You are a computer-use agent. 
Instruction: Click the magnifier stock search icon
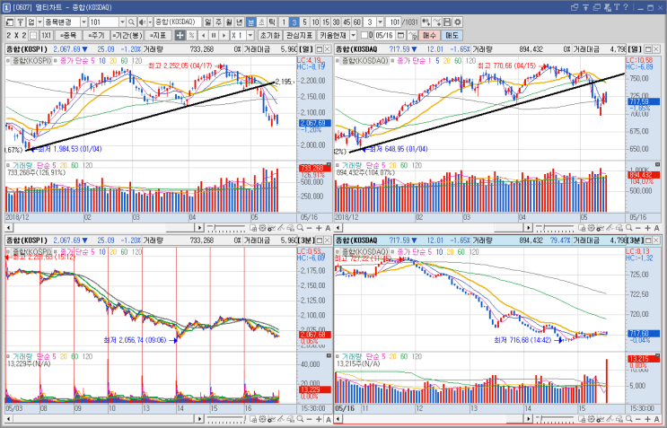tap(131, 22)
